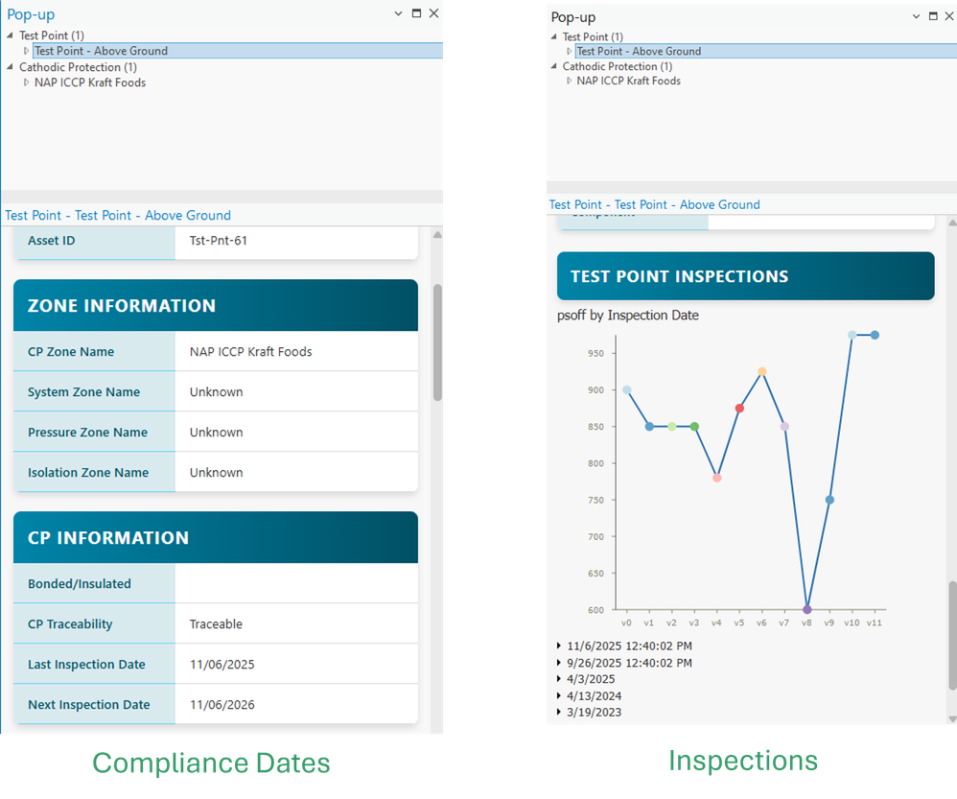Screen dimensions: 957x799
Task: Click the Asset ID field label
Action: tap(51, 241)
